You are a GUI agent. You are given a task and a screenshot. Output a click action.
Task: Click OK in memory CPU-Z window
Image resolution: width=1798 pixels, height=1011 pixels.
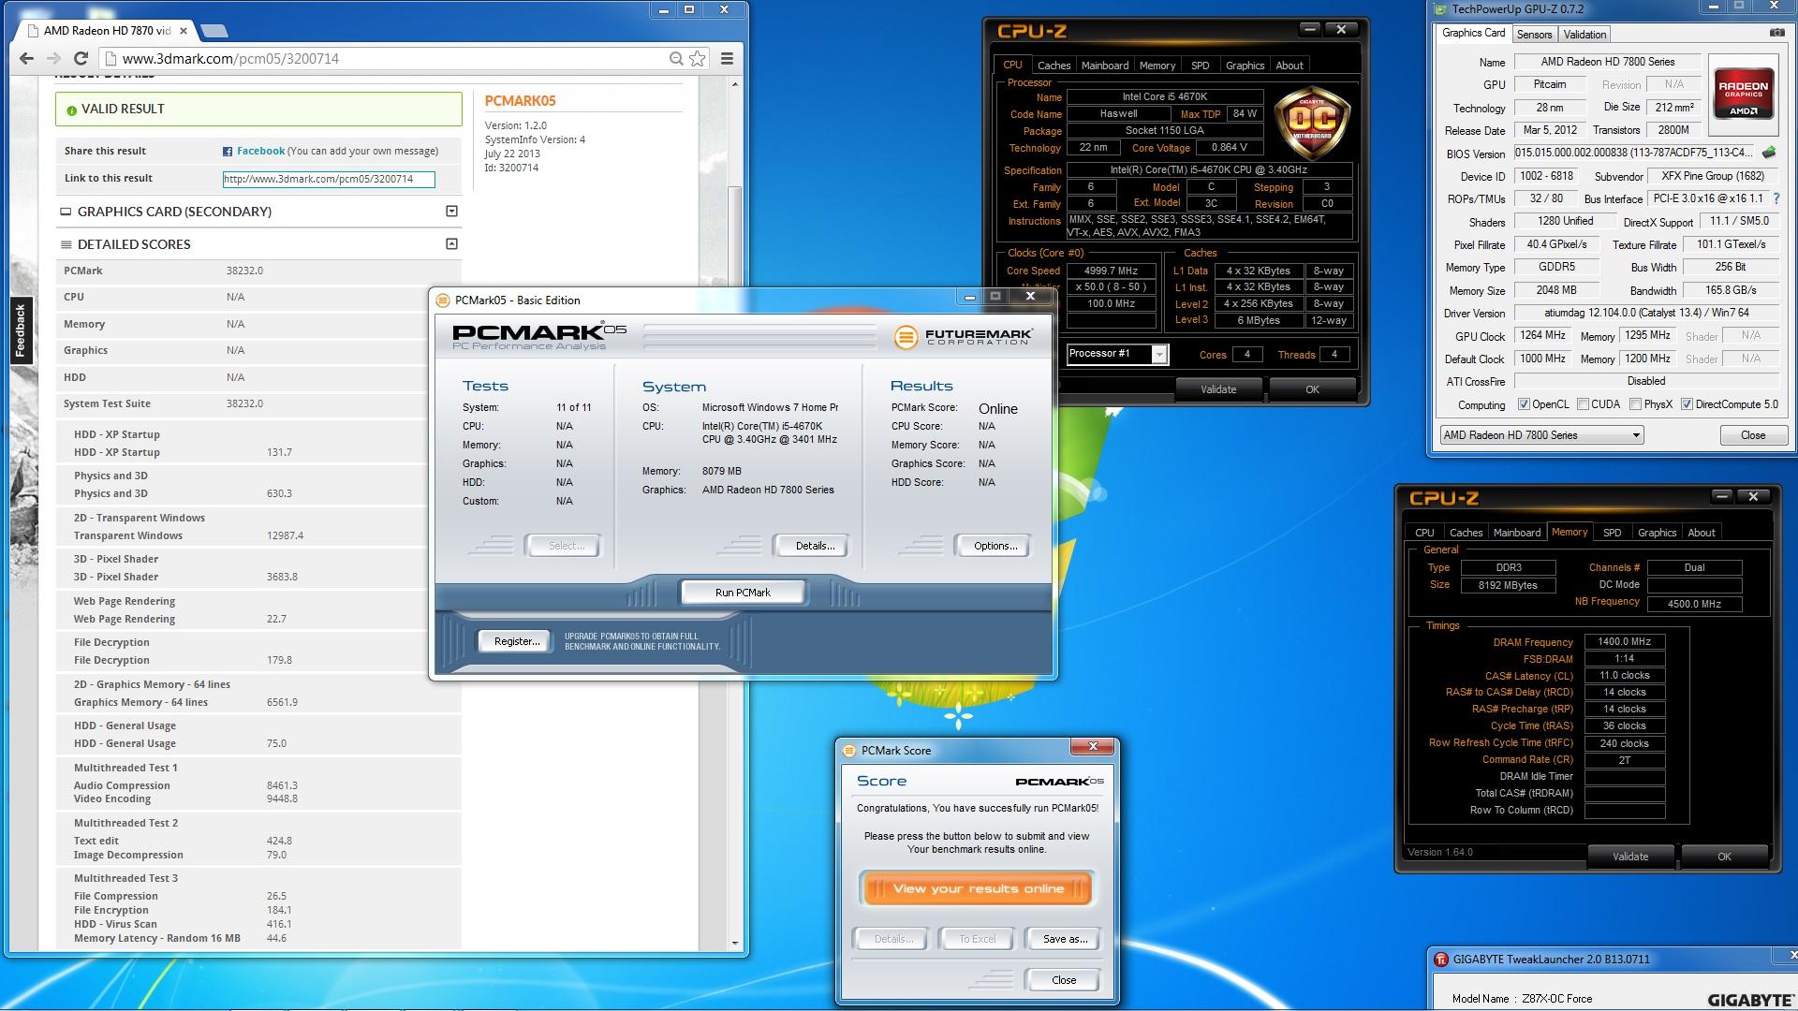click(1724, 857)
